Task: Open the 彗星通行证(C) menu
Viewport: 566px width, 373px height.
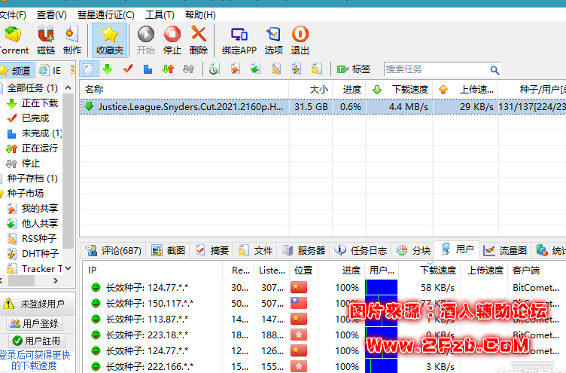Action: (x=106, y=15)
